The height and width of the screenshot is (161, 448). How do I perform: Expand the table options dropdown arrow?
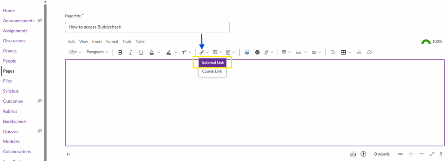[350, 52]
